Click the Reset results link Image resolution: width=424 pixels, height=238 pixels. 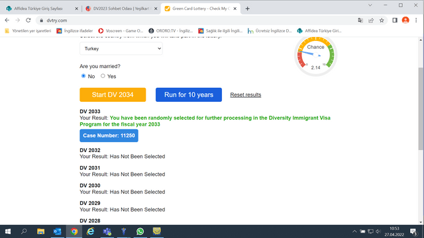[246, 95]
